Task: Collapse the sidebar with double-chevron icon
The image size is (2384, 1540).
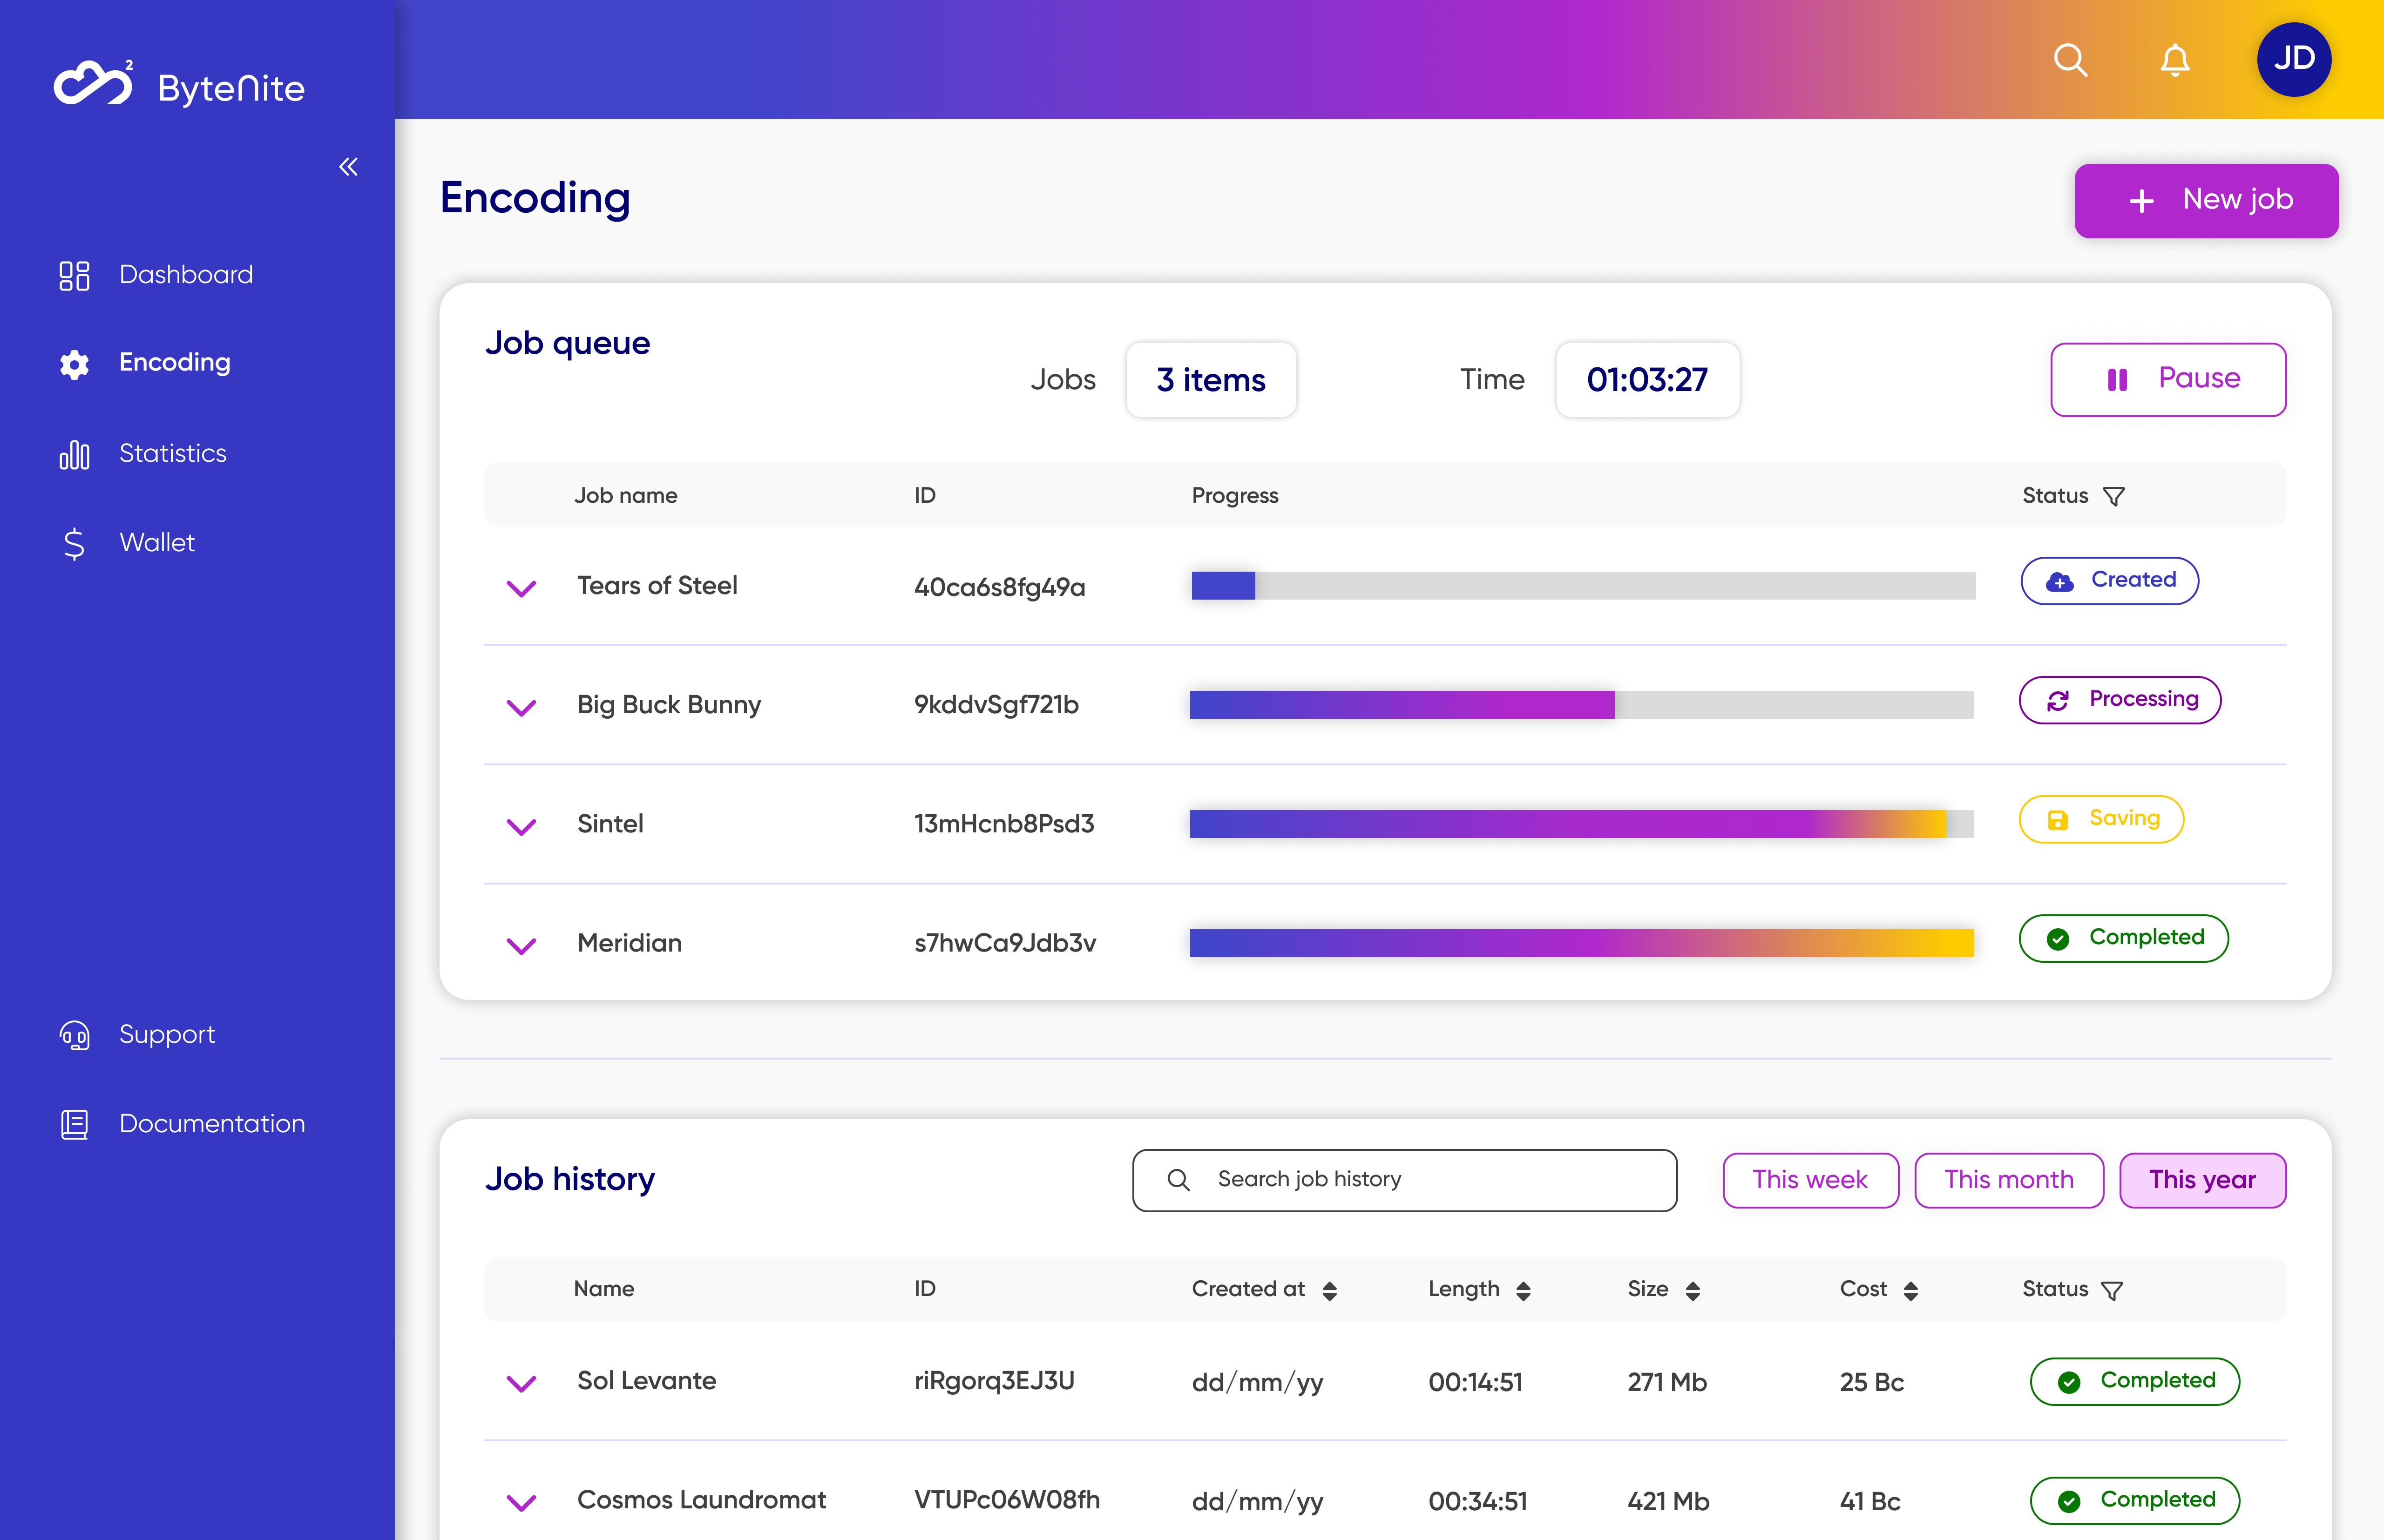Action: 348,167
